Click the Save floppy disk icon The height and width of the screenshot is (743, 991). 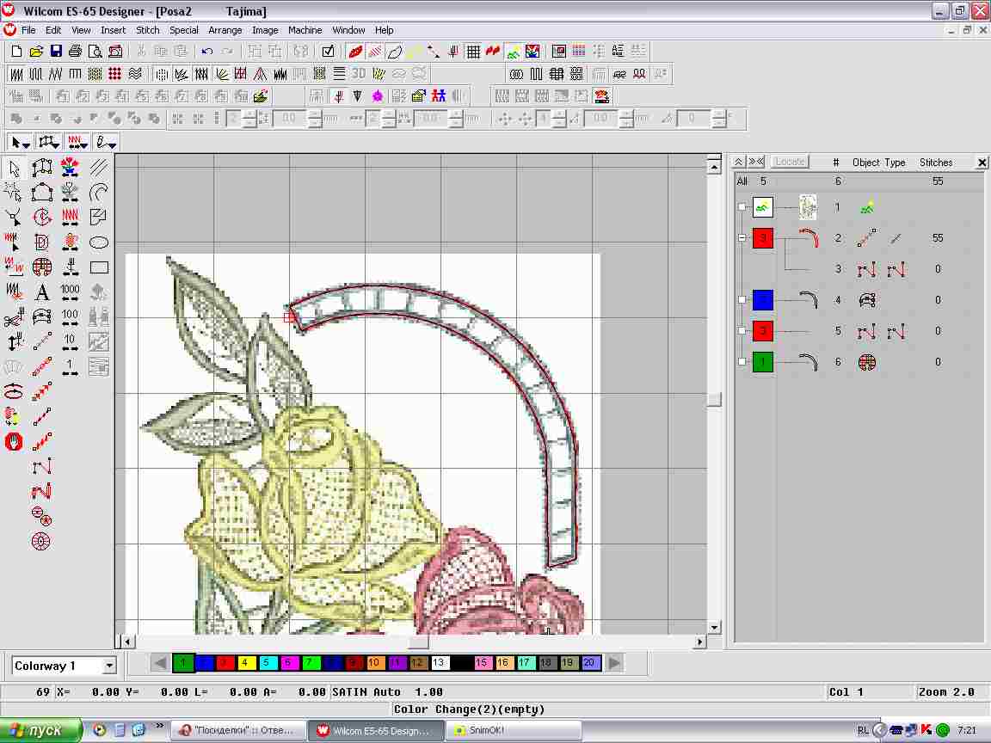[x=55, y=52]
